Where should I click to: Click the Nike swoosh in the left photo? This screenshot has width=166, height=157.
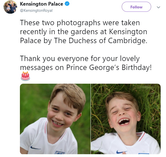coord(35,148)
